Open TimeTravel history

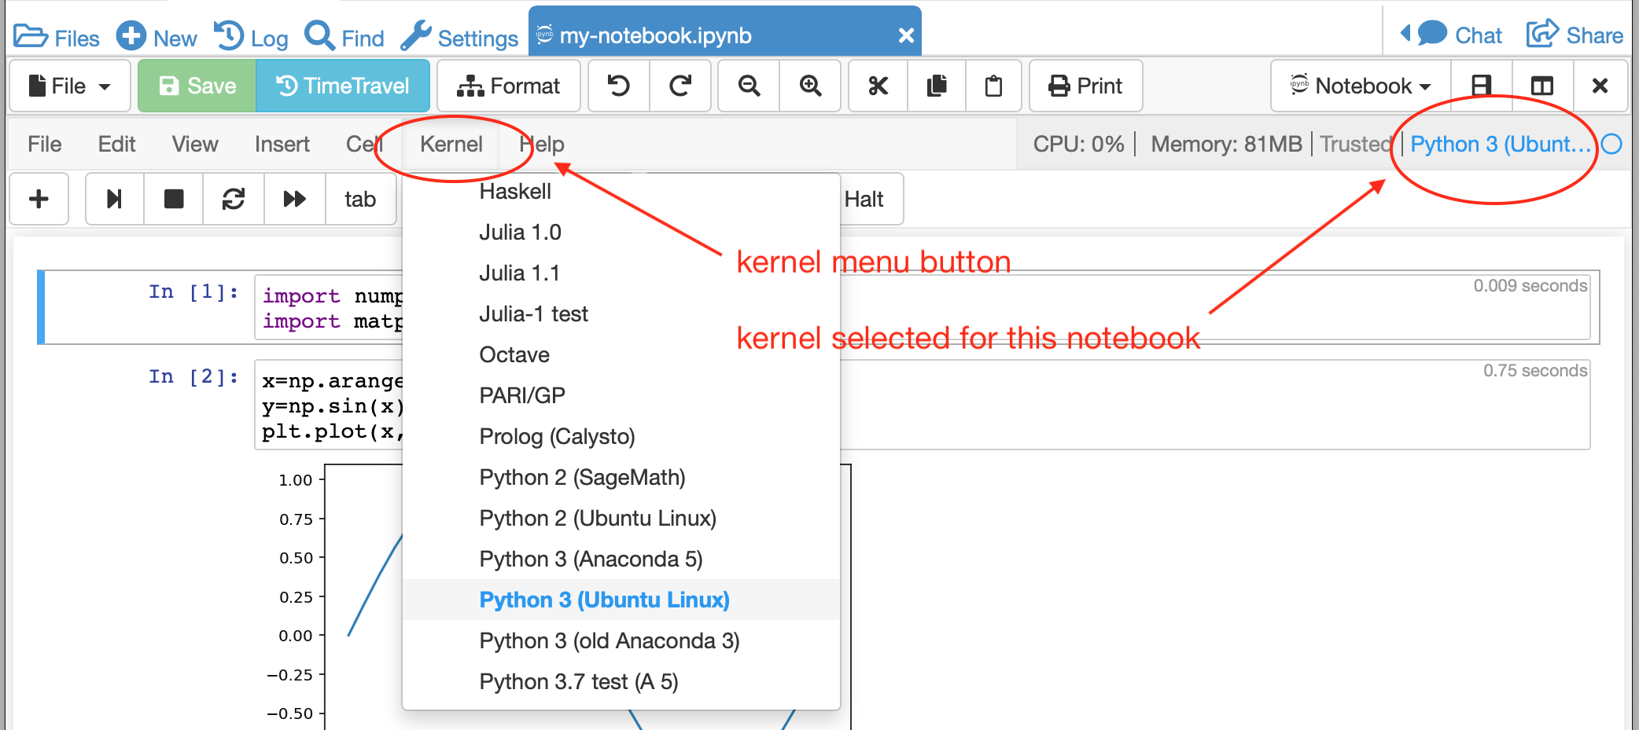(x=343, y=86)
